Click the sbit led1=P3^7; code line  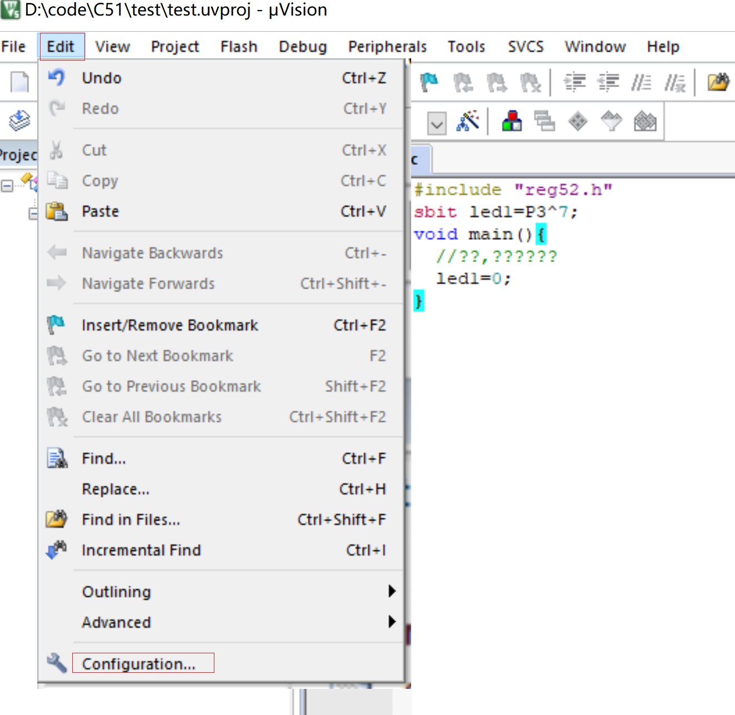click(496, 212)
